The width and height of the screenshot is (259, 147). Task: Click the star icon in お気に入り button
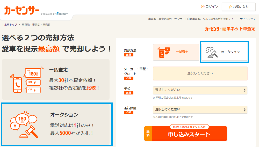[x=230, y=7]
